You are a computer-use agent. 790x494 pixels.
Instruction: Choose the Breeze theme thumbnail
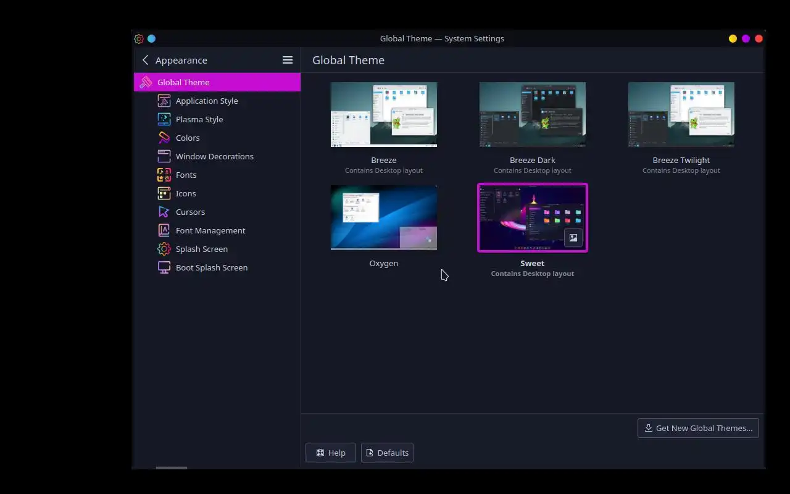coord(384,114)
